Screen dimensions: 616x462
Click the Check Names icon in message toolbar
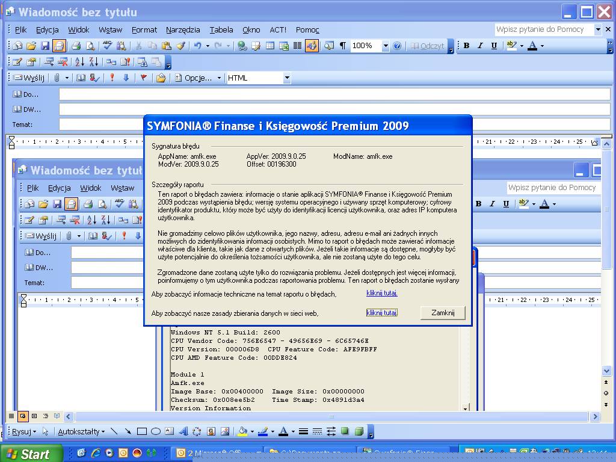point(94,78)
